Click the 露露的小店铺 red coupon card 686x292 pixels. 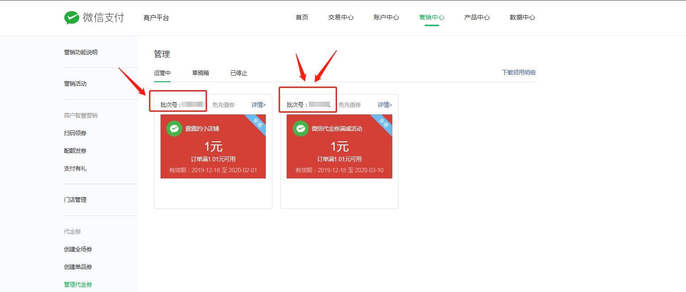click(x=213, y=146)
